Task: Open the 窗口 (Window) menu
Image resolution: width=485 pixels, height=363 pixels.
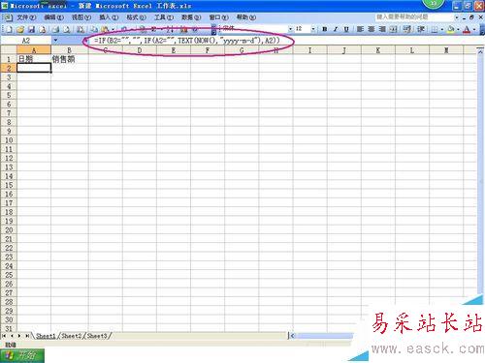Action: [x=218, y=17]
